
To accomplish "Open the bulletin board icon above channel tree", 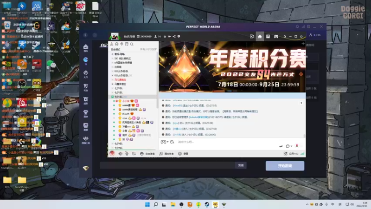I will click(127, 44).
